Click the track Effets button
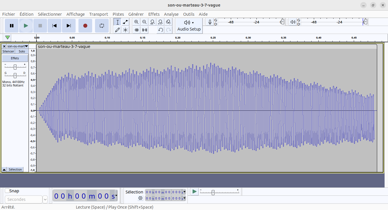Screen dimensions: 388x210 point(15,58)
